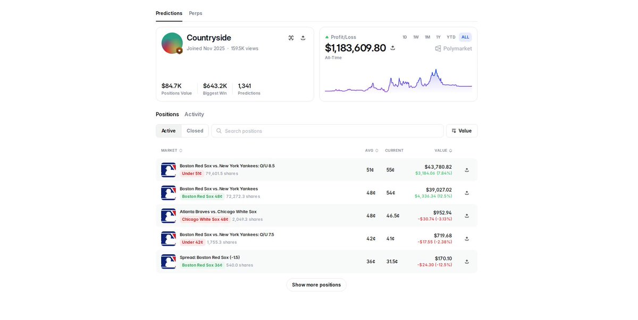Screen dimensions: 638x320
Task: Click the MLB logo of the O/U 7.5 row
Action: [x=169, y=238]
